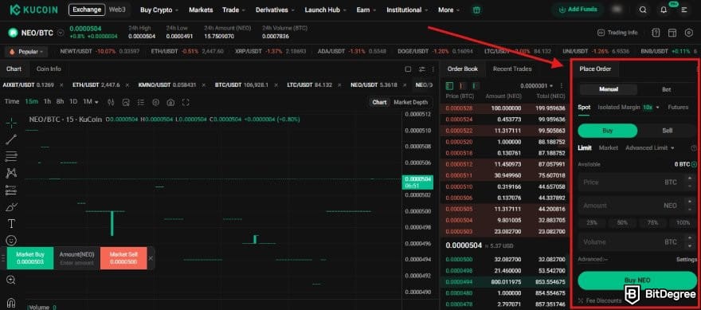Click the green Buy NEO button

(x=637, y=281)
